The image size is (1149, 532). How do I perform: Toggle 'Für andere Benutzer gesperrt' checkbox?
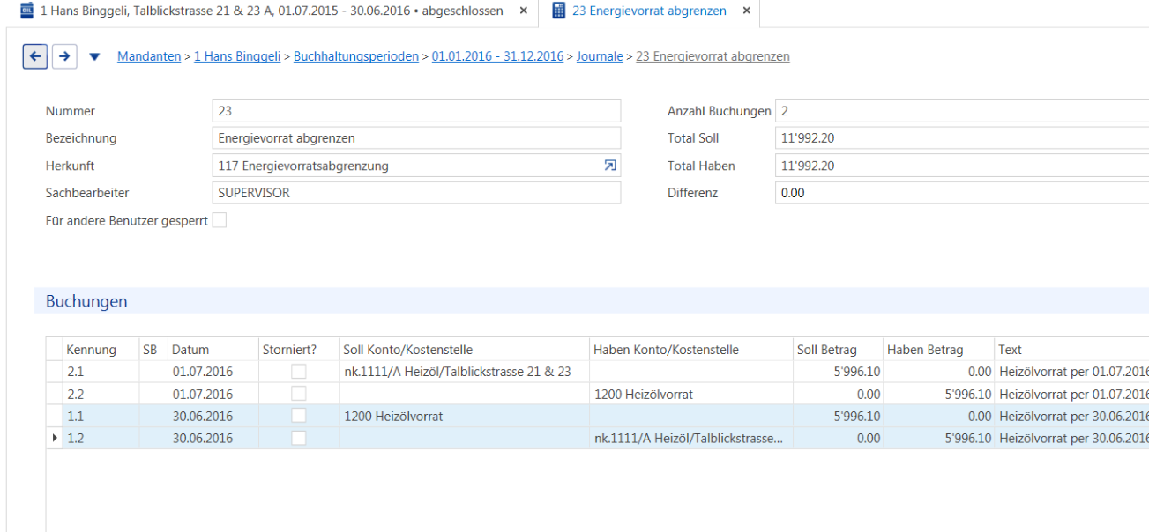point(220,221)
